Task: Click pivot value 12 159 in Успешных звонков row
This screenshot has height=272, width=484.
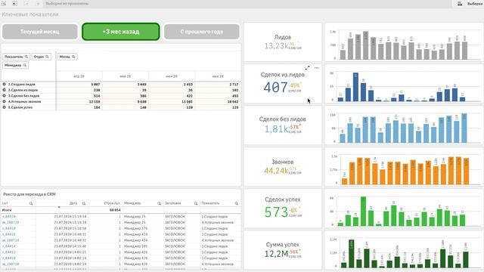Action: (x=95, y=101)
